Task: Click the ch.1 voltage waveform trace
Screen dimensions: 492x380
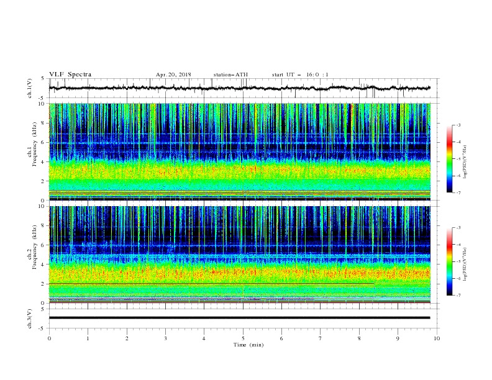Action: coord(239,88)
